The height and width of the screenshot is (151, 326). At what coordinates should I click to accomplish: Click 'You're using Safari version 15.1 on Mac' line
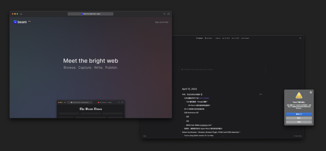click(x=199, y=136)
